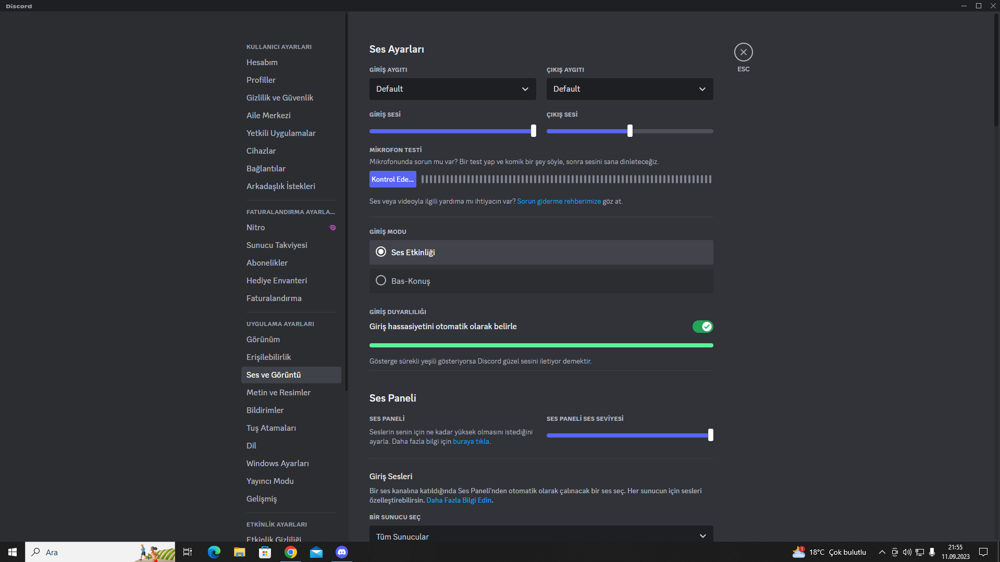Go to Profiller settings
Viewport: 1000px width, 562px height.
(x=291, y=80)
